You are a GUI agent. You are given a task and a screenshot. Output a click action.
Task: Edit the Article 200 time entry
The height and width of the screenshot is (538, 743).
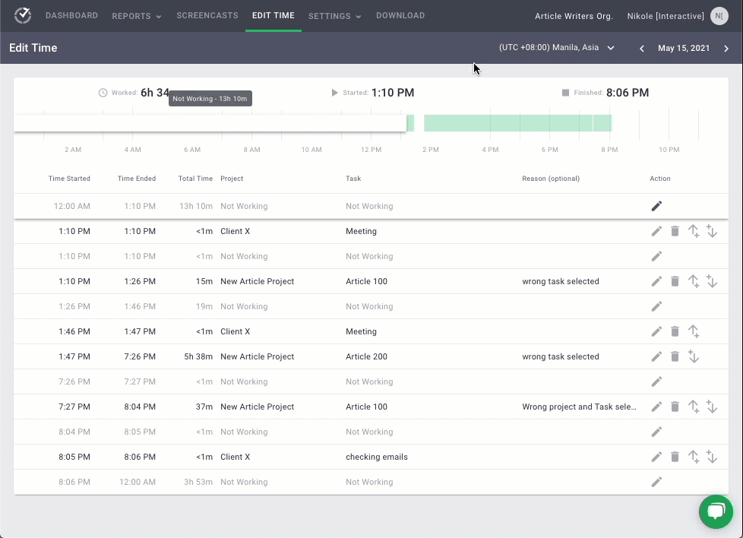656,357
